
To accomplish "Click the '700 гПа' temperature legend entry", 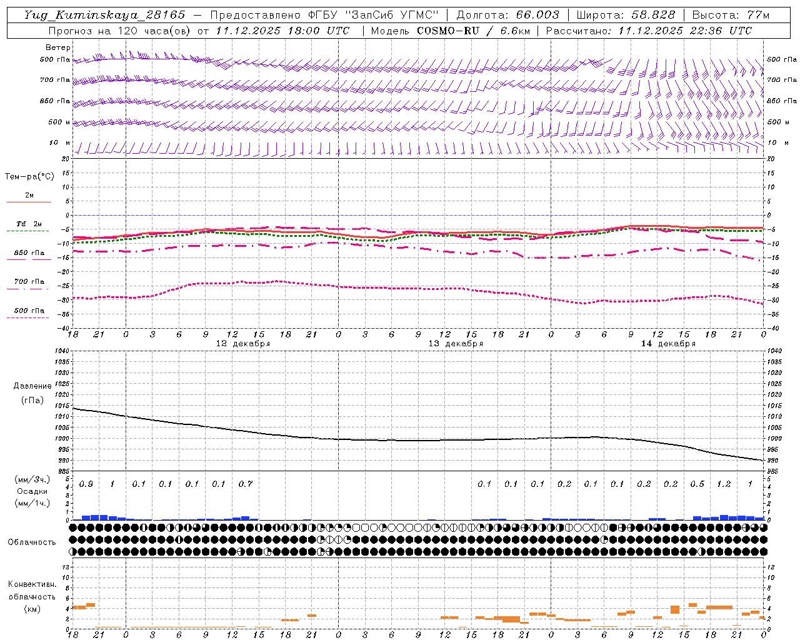I will pos(29,282).
